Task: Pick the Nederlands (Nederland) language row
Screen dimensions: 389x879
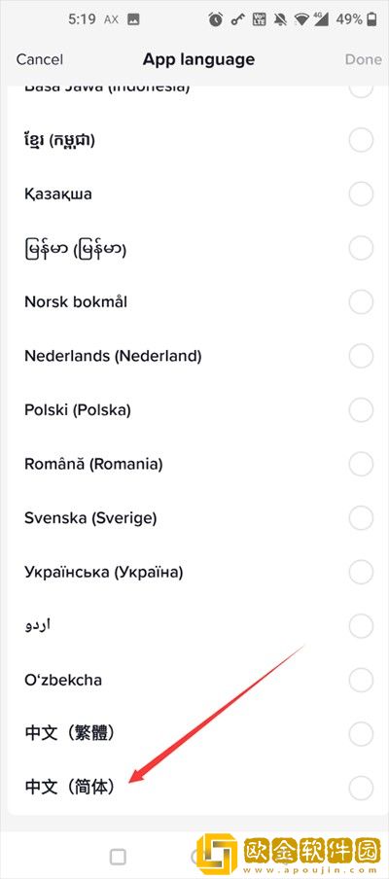Action: [194, 356]
